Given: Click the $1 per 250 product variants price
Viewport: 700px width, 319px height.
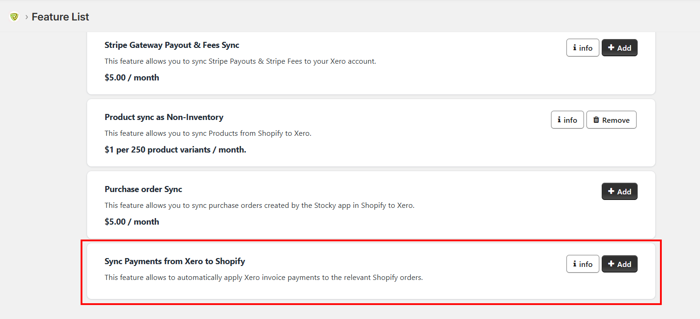Looking at the screenshot, I should tap(176, 150).
